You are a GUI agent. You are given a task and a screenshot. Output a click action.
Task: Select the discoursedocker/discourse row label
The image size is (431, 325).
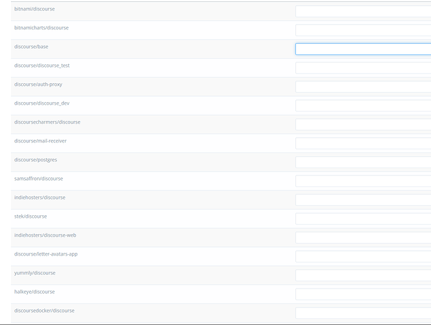coord(44,311)
